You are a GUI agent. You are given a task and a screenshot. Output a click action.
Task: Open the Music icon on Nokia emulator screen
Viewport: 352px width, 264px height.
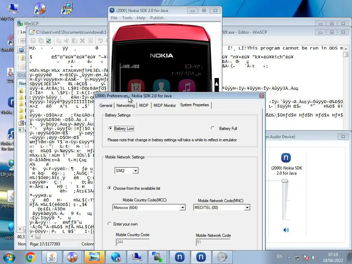point(187,86)
